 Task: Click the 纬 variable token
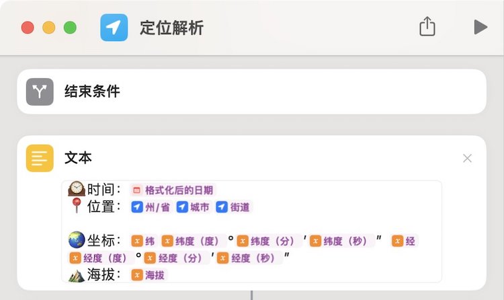click(144, 241)
